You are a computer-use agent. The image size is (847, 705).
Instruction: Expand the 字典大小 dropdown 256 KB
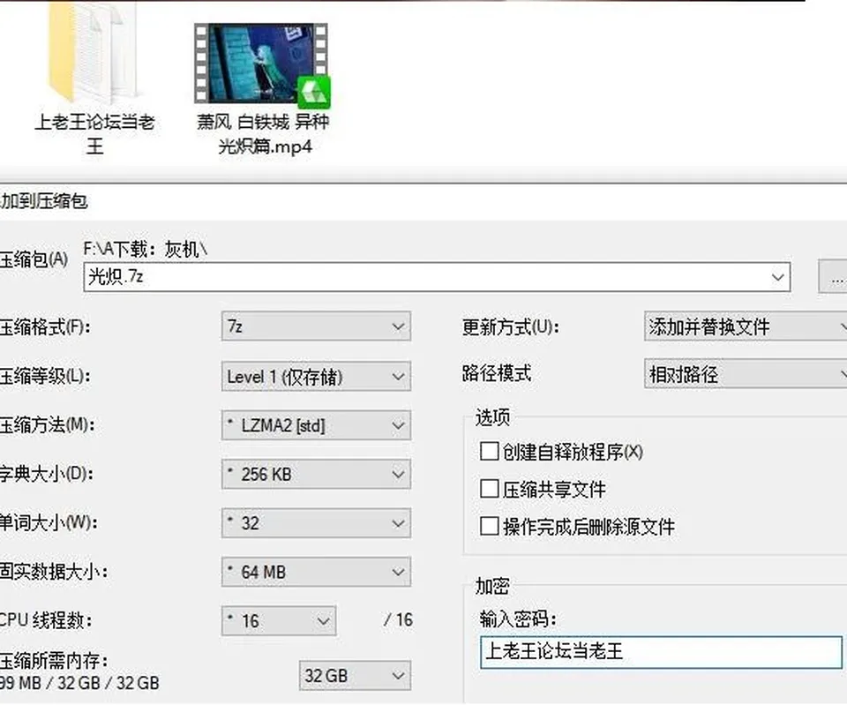(x=316, y=475)
